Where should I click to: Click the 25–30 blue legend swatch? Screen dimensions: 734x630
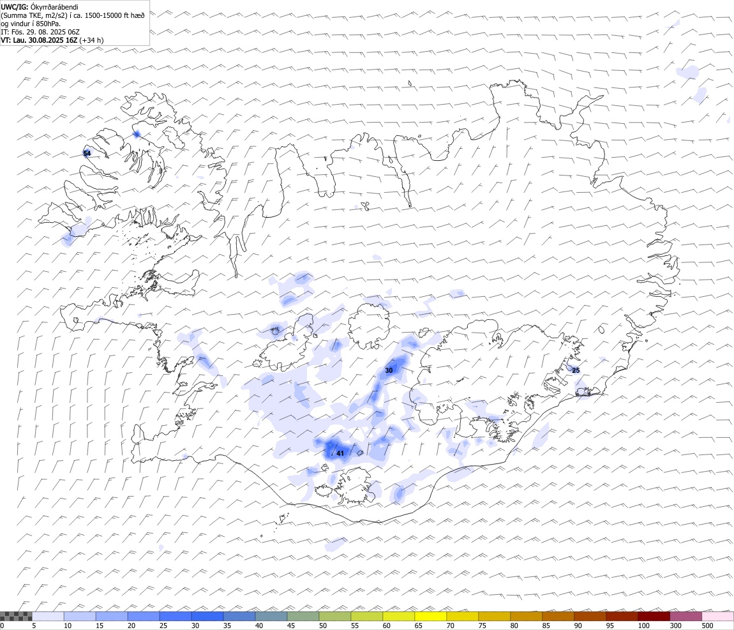(176, 616)
